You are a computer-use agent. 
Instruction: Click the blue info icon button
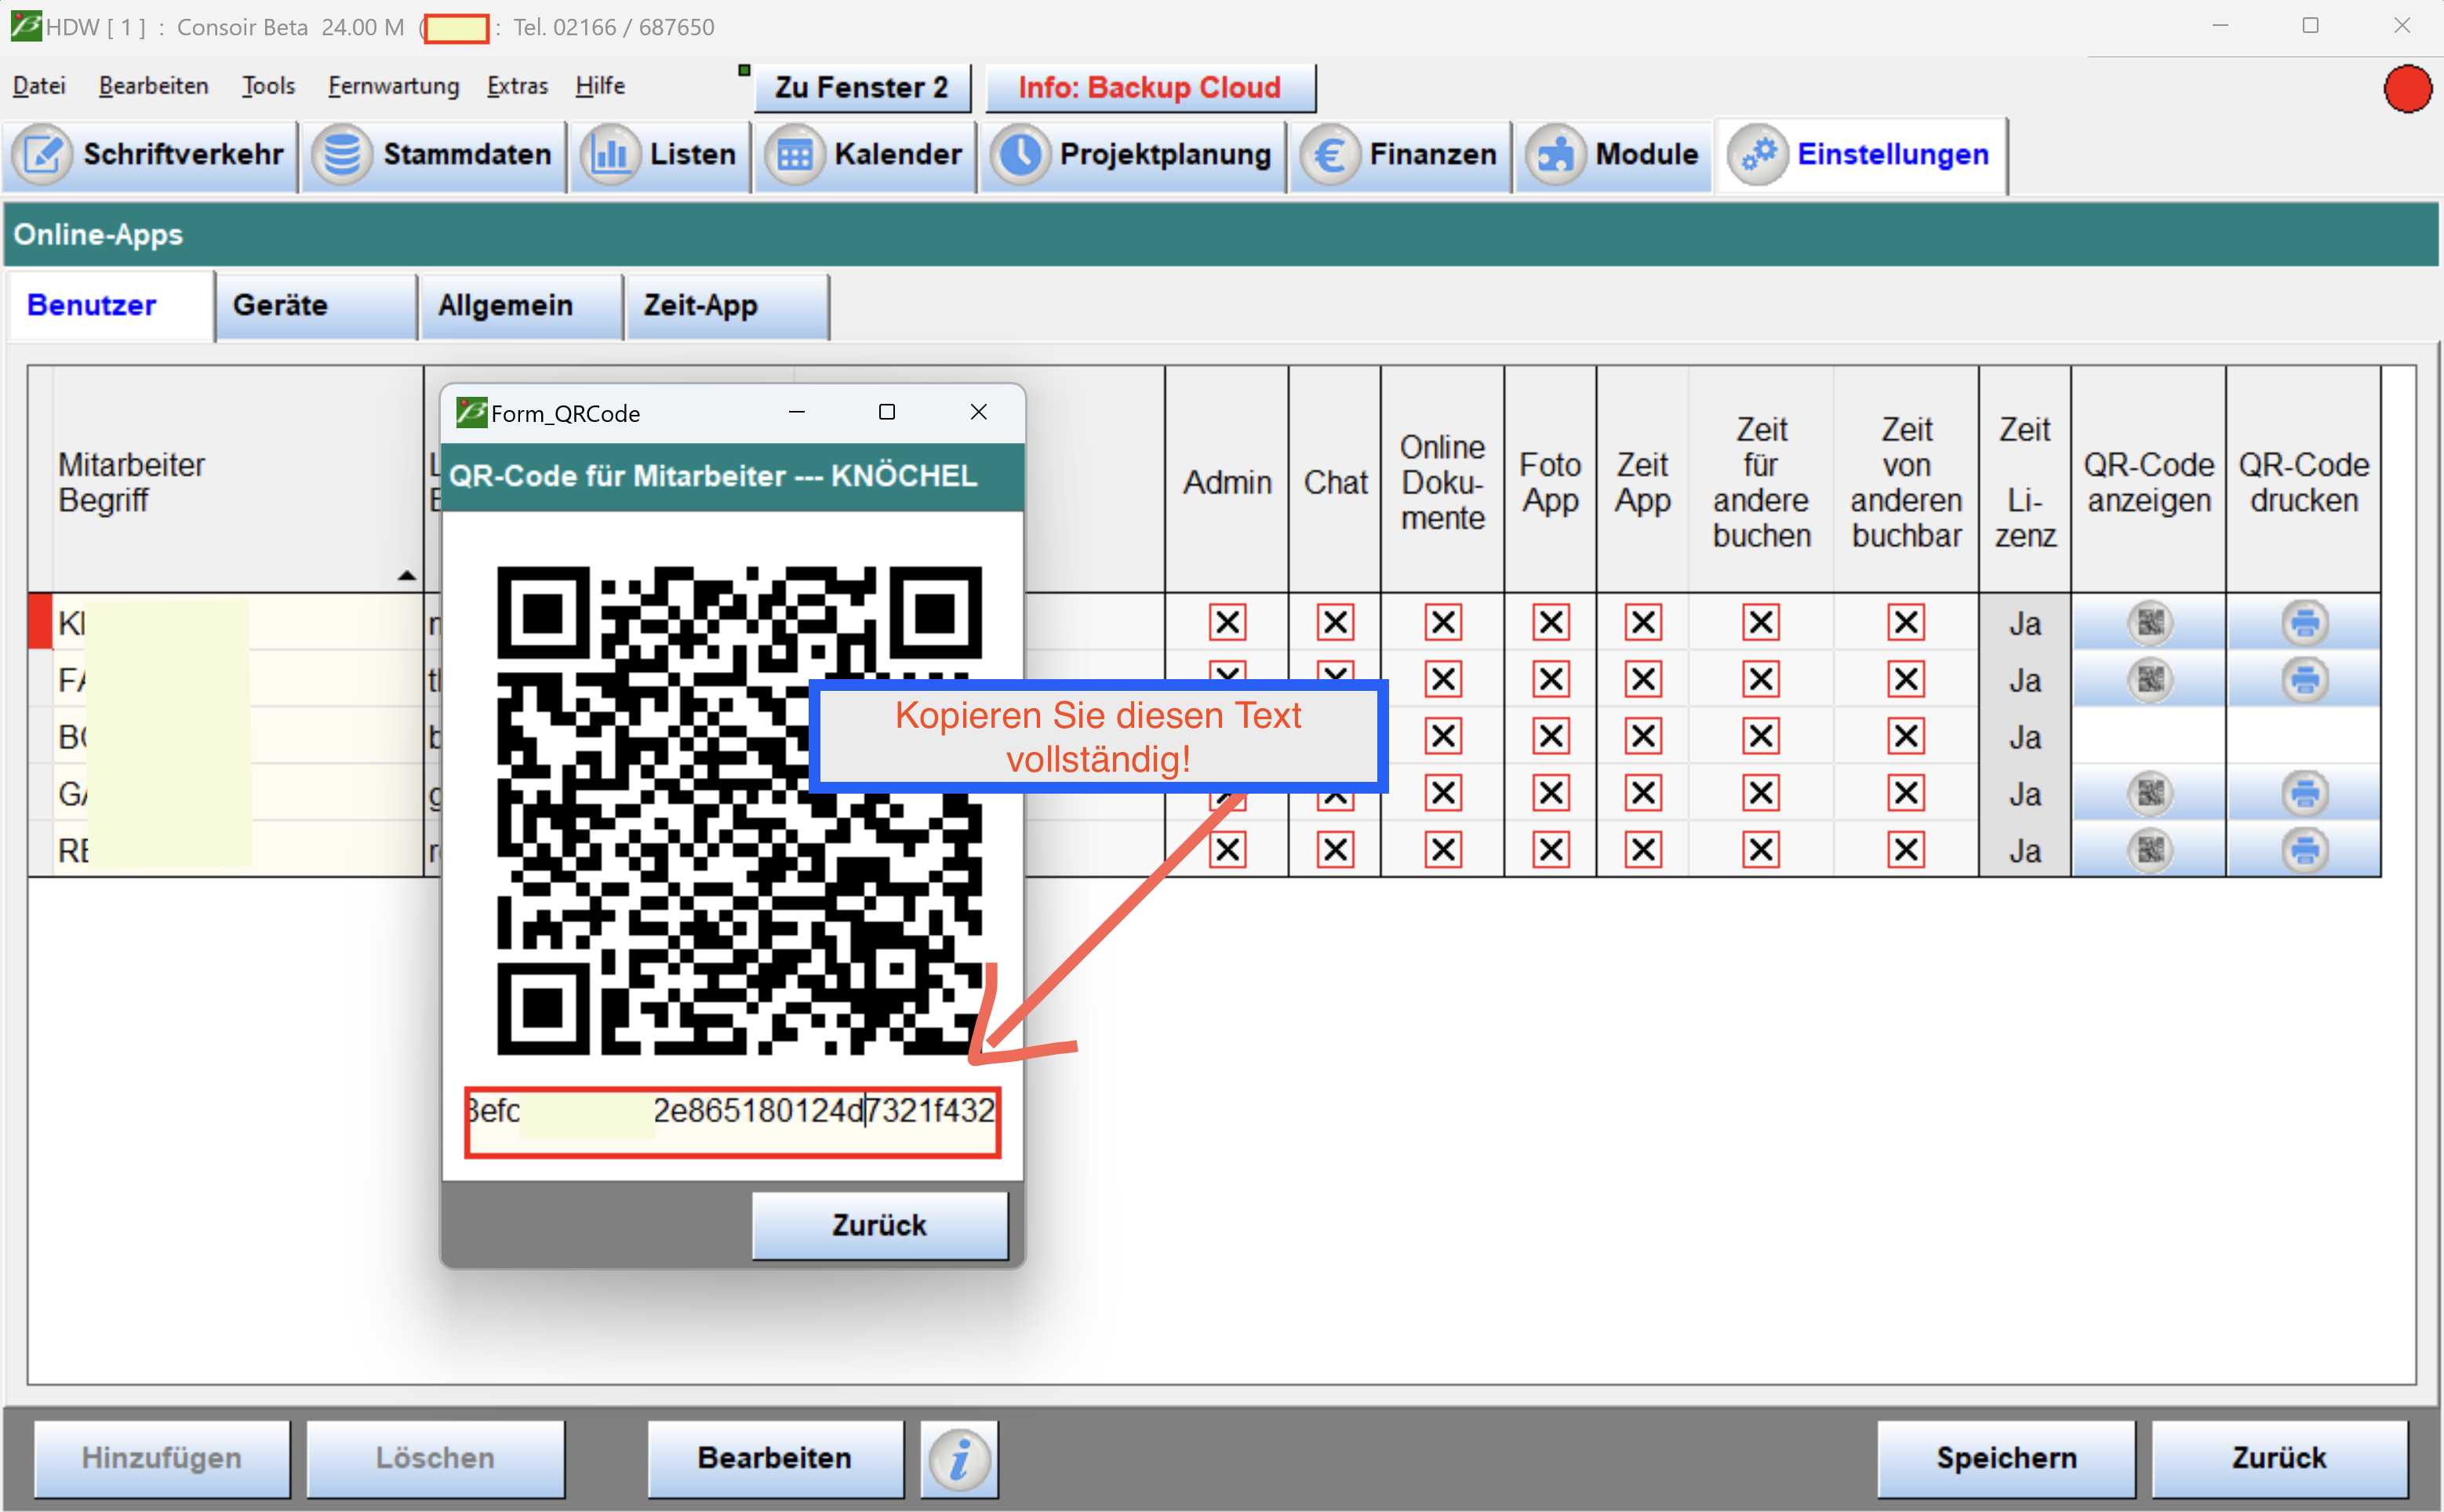pos(959,1459)
